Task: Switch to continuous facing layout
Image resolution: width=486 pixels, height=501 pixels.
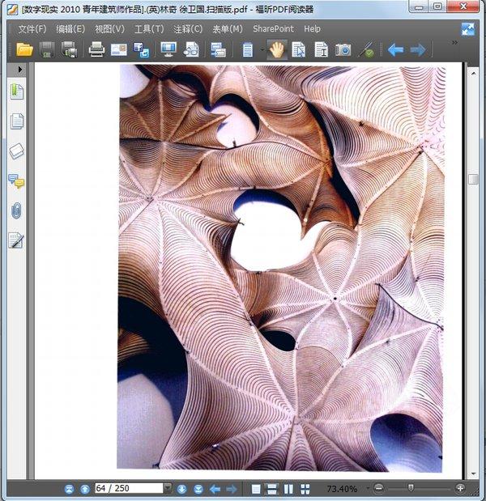Action: coord(305,489)
